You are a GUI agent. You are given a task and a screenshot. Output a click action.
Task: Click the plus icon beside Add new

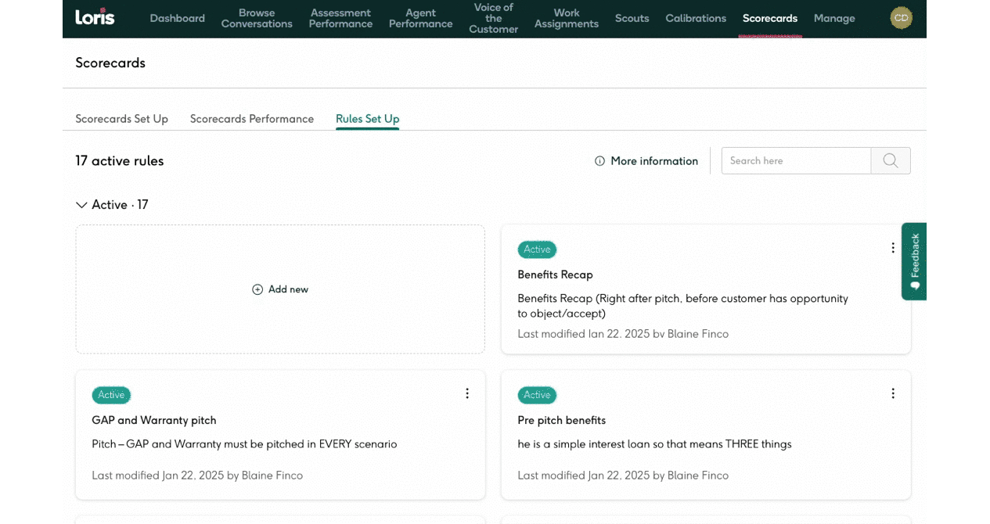click(257, 289)
